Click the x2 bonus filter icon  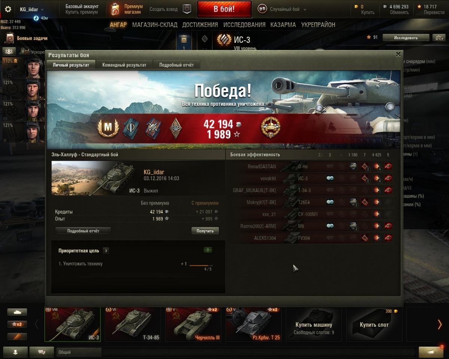pos(17,324)
